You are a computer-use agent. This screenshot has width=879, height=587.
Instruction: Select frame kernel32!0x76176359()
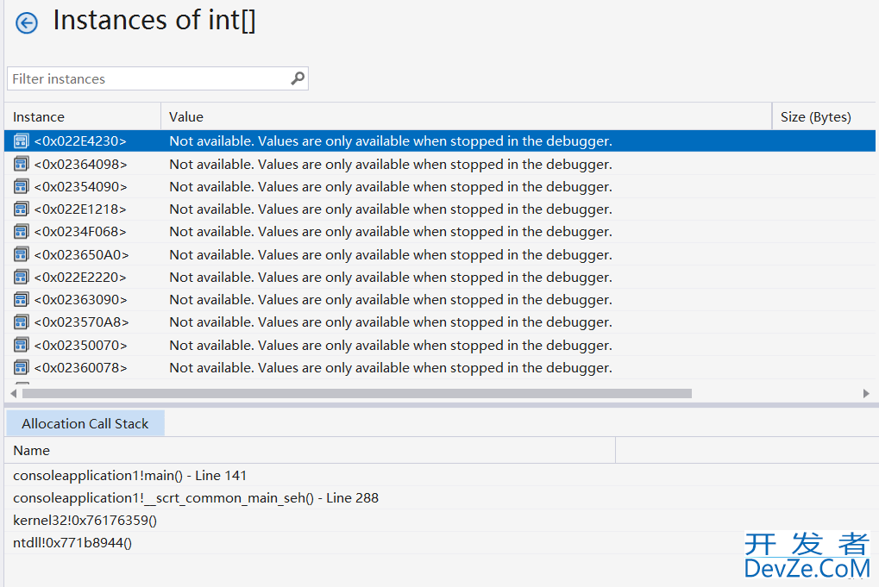pyautogui.click(x=85, y=521)
